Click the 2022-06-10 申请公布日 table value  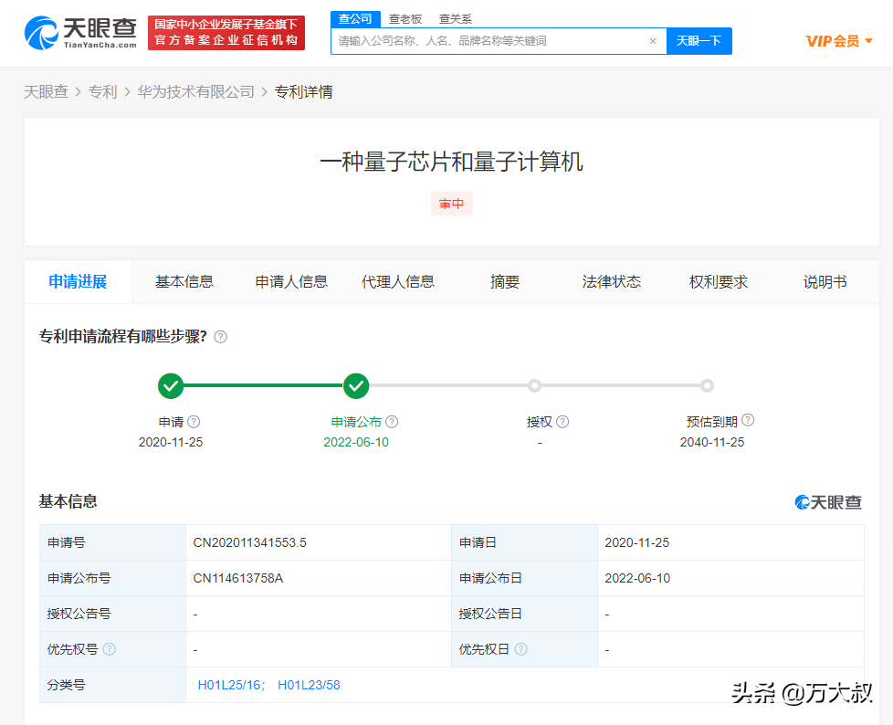[637, 579]
